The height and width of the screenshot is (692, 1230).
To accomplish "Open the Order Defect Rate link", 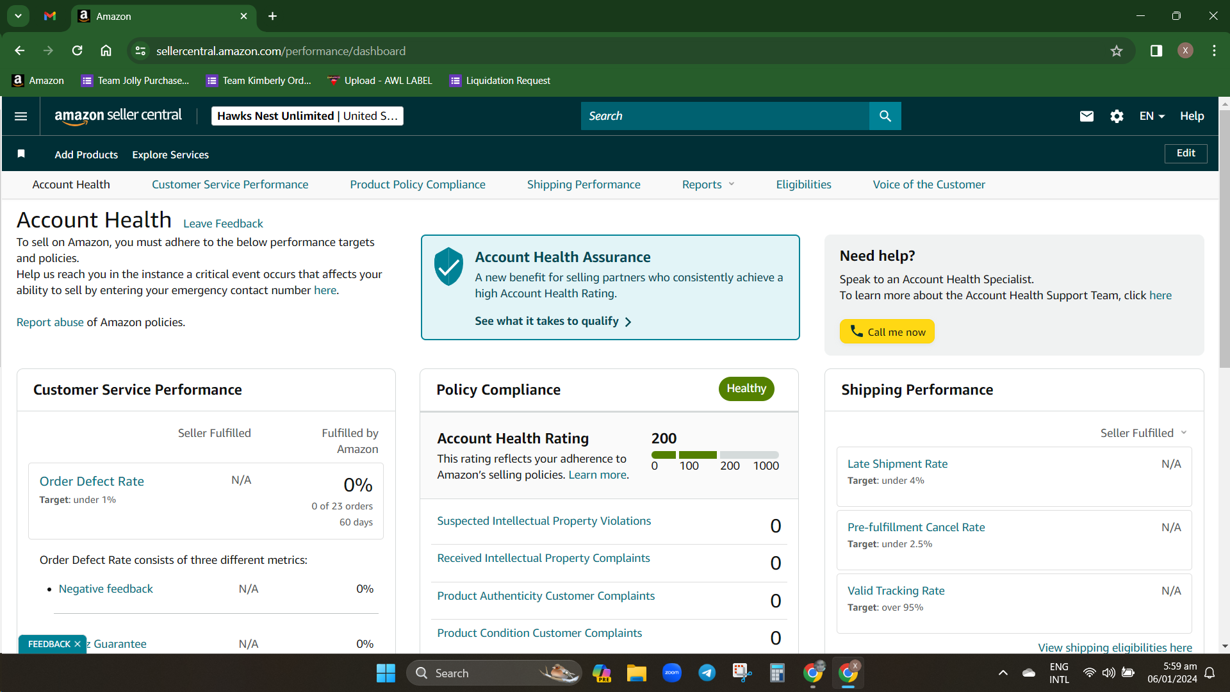I will (92, 481).
